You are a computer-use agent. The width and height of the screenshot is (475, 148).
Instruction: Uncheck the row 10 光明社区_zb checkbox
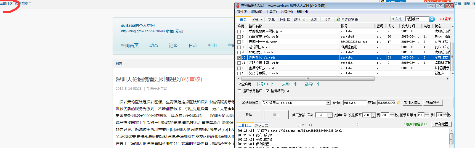(x=239, y=58)
